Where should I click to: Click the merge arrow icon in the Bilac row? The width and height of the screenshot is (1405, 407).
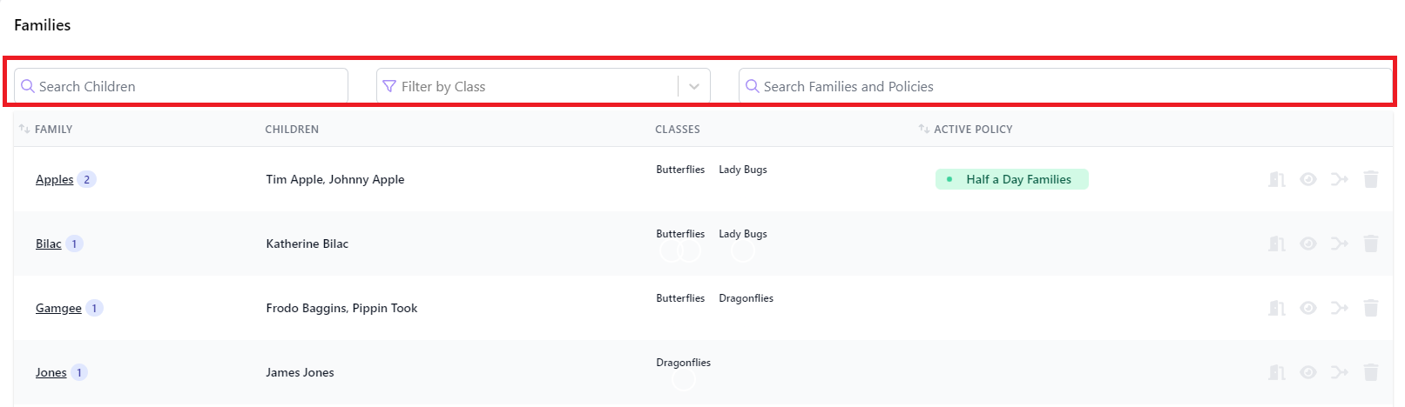tap(1340, 244)
